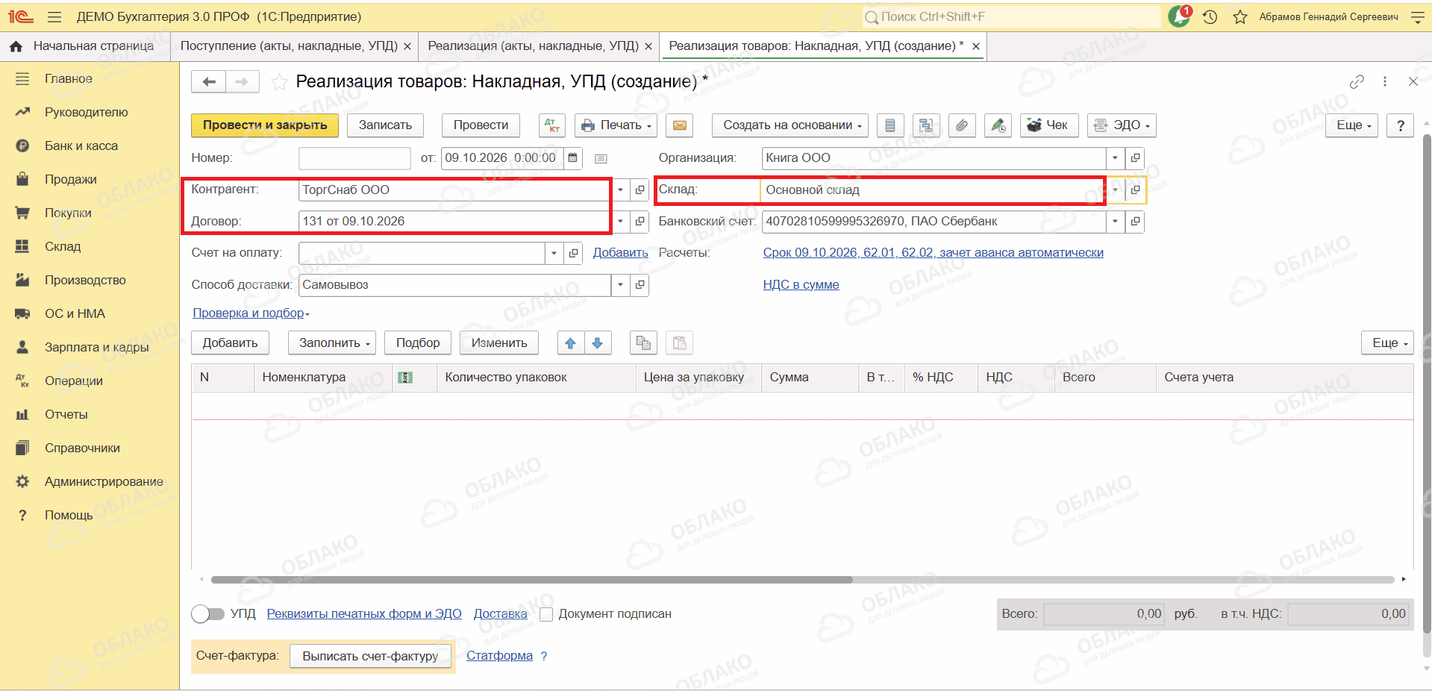Open НДС в сумме link

click(801, 285)
